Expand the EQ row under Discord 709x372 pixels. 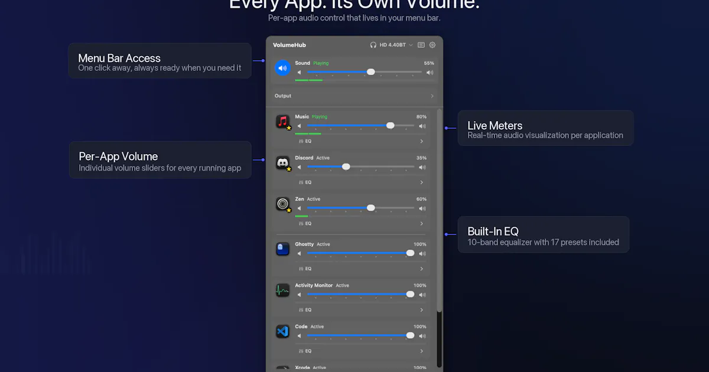[x=360, y=182]
